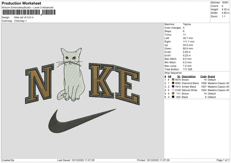Click the Max Jump value '7.0 mm'
231x163 pixels.
tap(187, 66)
